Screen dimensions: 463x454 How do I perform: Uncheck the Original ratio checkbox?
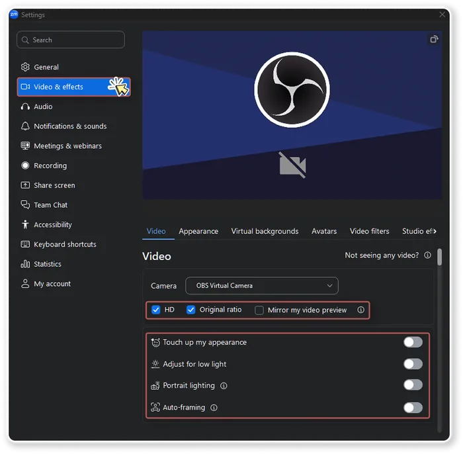pos(190,310)
